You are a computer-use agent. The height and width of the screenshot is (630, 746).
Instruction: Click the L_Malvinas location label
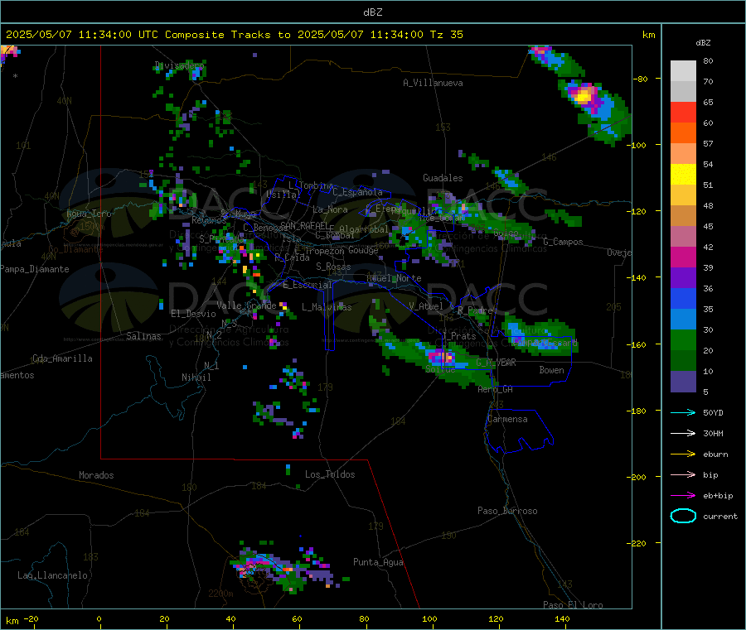click(327, 307)
